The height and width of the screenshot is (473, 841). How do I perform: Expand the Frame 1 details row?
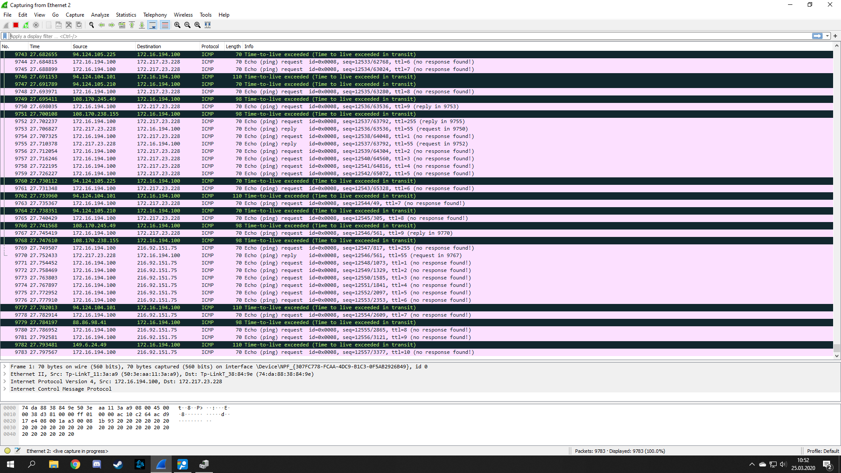5,367
